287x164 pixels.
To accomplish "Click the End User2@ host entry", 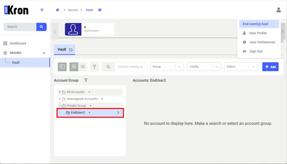I will tap(259, 24).
